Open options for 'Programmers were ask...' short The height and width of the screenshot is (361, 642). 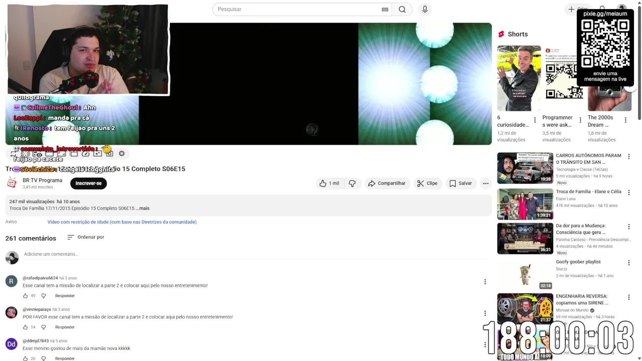tap(580, 120)
